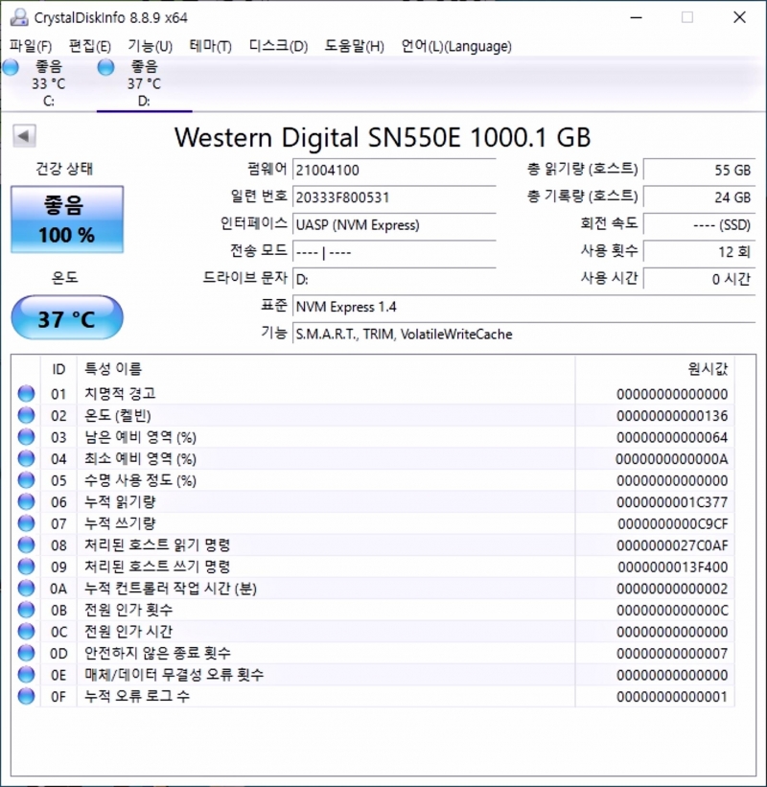Click status orb of attribute 03 남은 예비 영역
The width and height of the screenshot is (767, 787).
(26, 437)
